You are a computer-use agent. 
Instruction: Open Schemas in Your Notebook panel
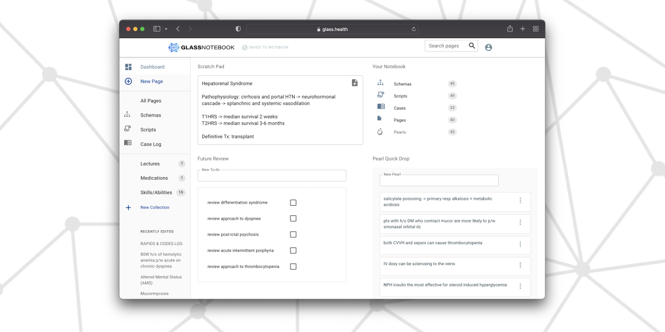[x=402, y=84]
